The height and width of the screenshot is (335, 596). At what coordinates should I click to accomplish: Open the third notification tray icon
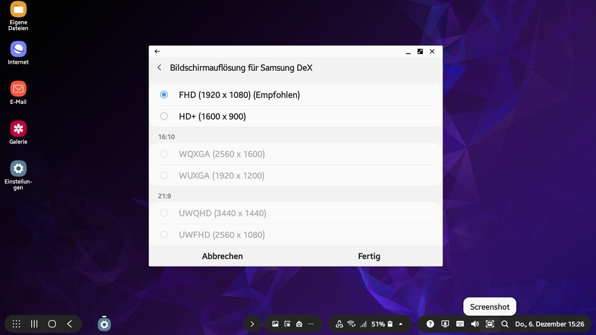coord(299,324)
